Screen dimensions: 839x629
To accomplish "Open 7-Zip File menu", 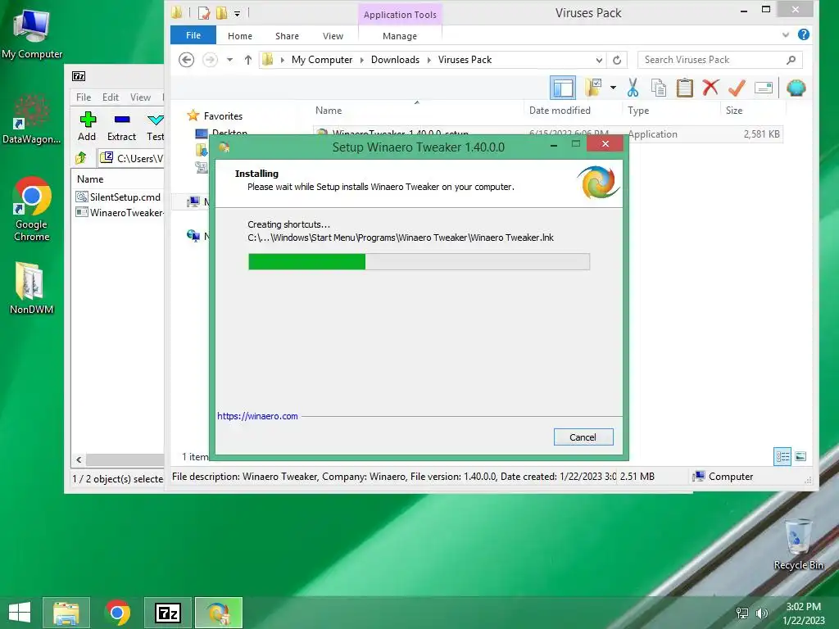I will (84, 97).
